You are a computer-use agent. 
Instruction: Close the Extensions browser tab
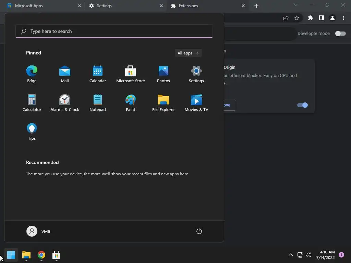[243, 6]
